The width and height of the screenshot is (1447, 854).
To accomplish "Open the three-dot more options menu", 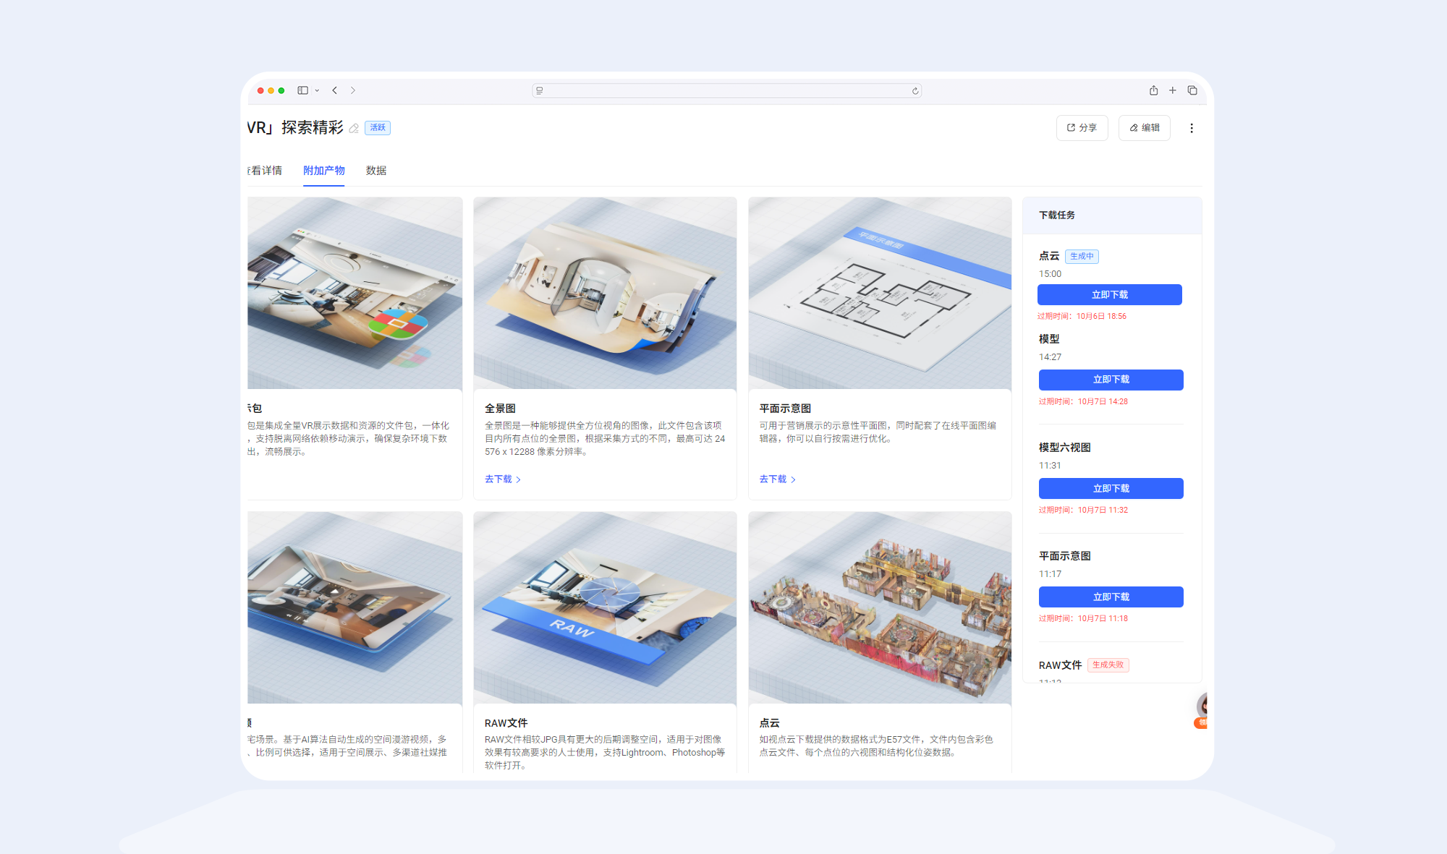I will tap(1192, 128).
